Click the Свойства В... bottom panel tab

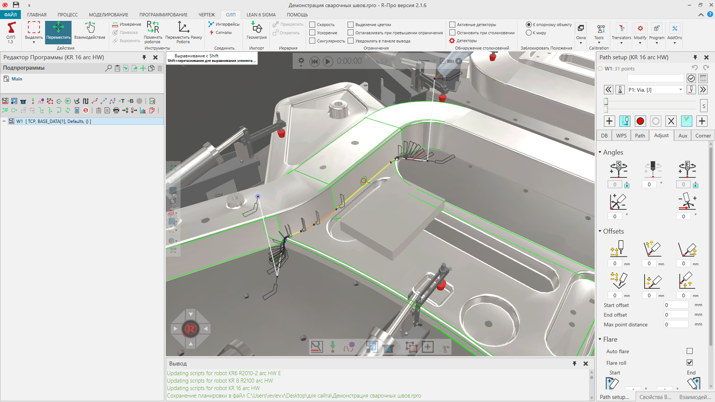[655, 397]
